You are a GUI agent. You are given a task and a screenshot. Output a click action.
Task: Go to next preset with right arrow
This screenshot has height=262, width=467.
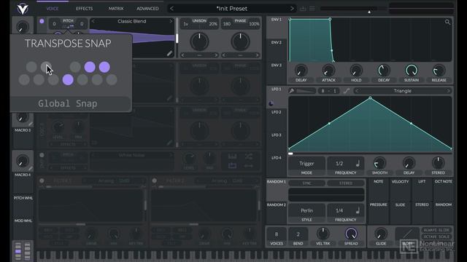pyautogui.click(x=292, y=9)
